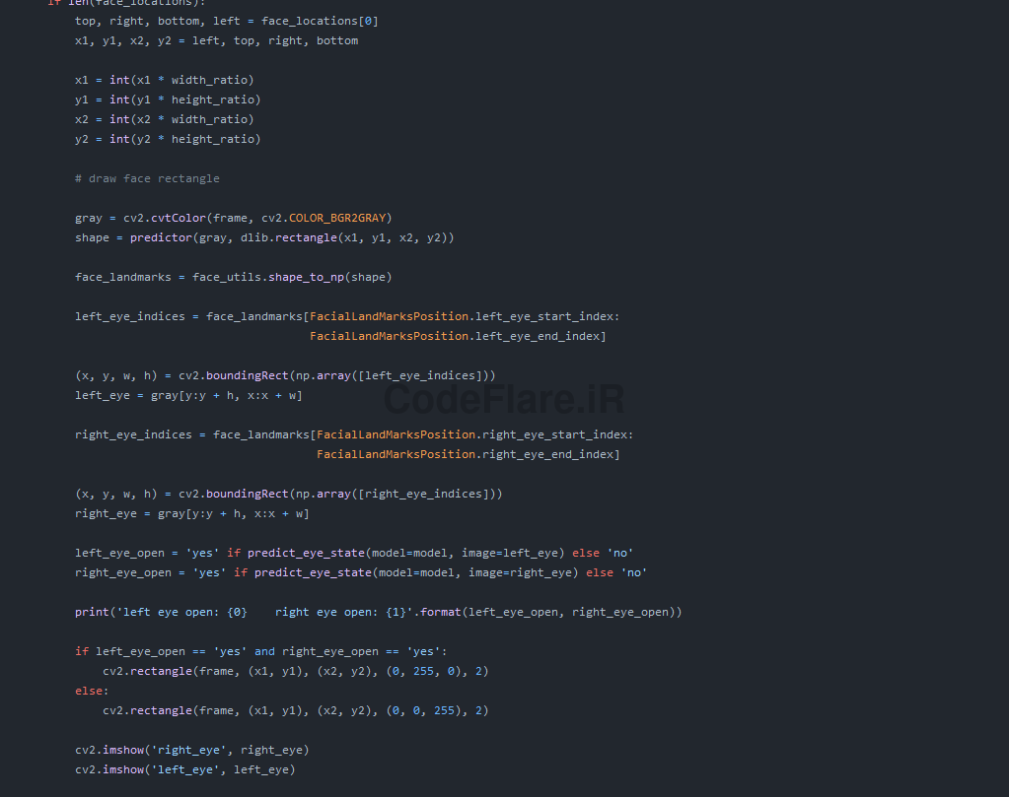Click the 'else:' keyword line
The image size is (1009, 797).
point(92,691)
